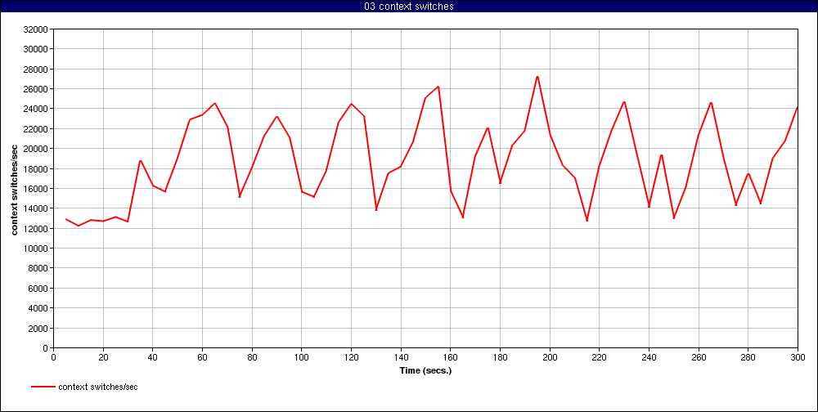Image resolution: width=818 pixels, height=412 pixels.
Task: Click the 300 tick on the time axis
Action: [x=798, y=358]
